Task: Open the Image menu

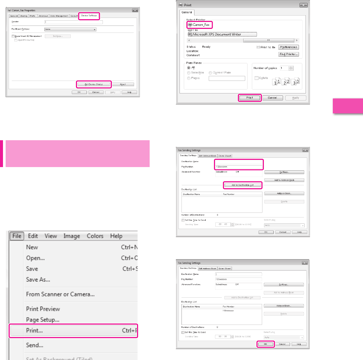Action: (x=72, y=236)
